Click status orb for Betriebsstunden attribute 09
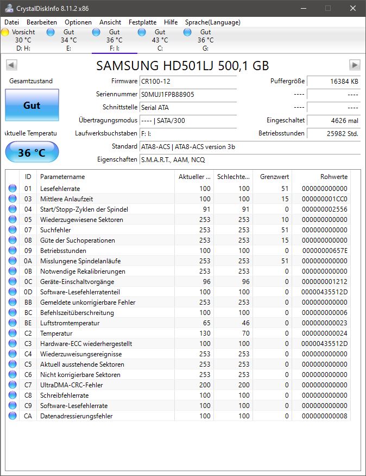 tap(12, 250)
